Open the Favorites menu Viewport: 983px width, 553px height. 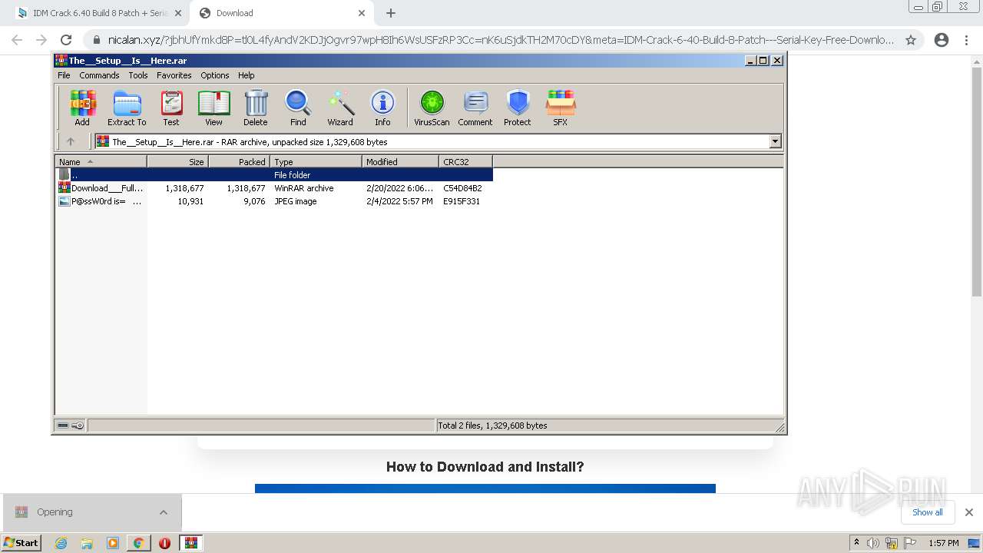pyautogui.click(x=174, y=75)
